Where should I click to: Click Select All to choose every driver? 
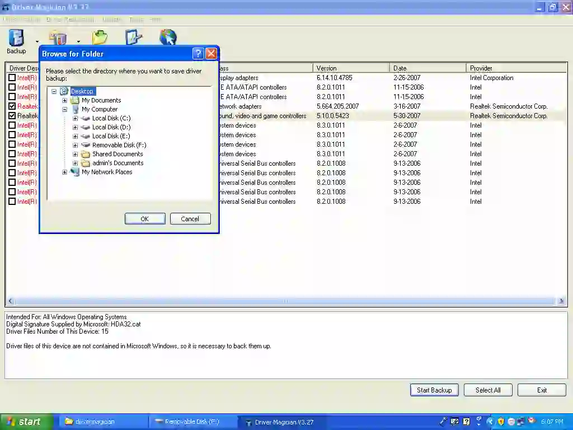click(x=487, y=390)
